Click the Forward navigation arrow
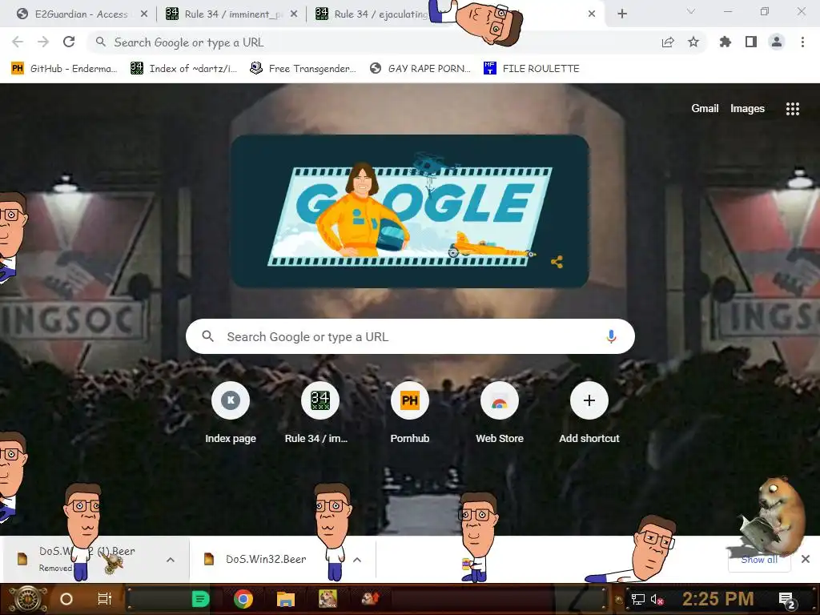 [x=43, y=42]
